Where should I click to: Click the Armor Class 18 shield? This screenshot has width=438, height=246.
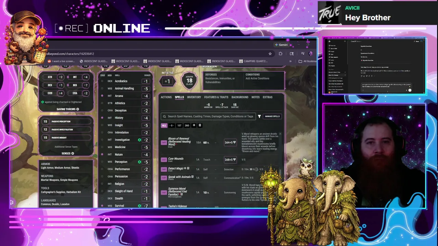189,81
